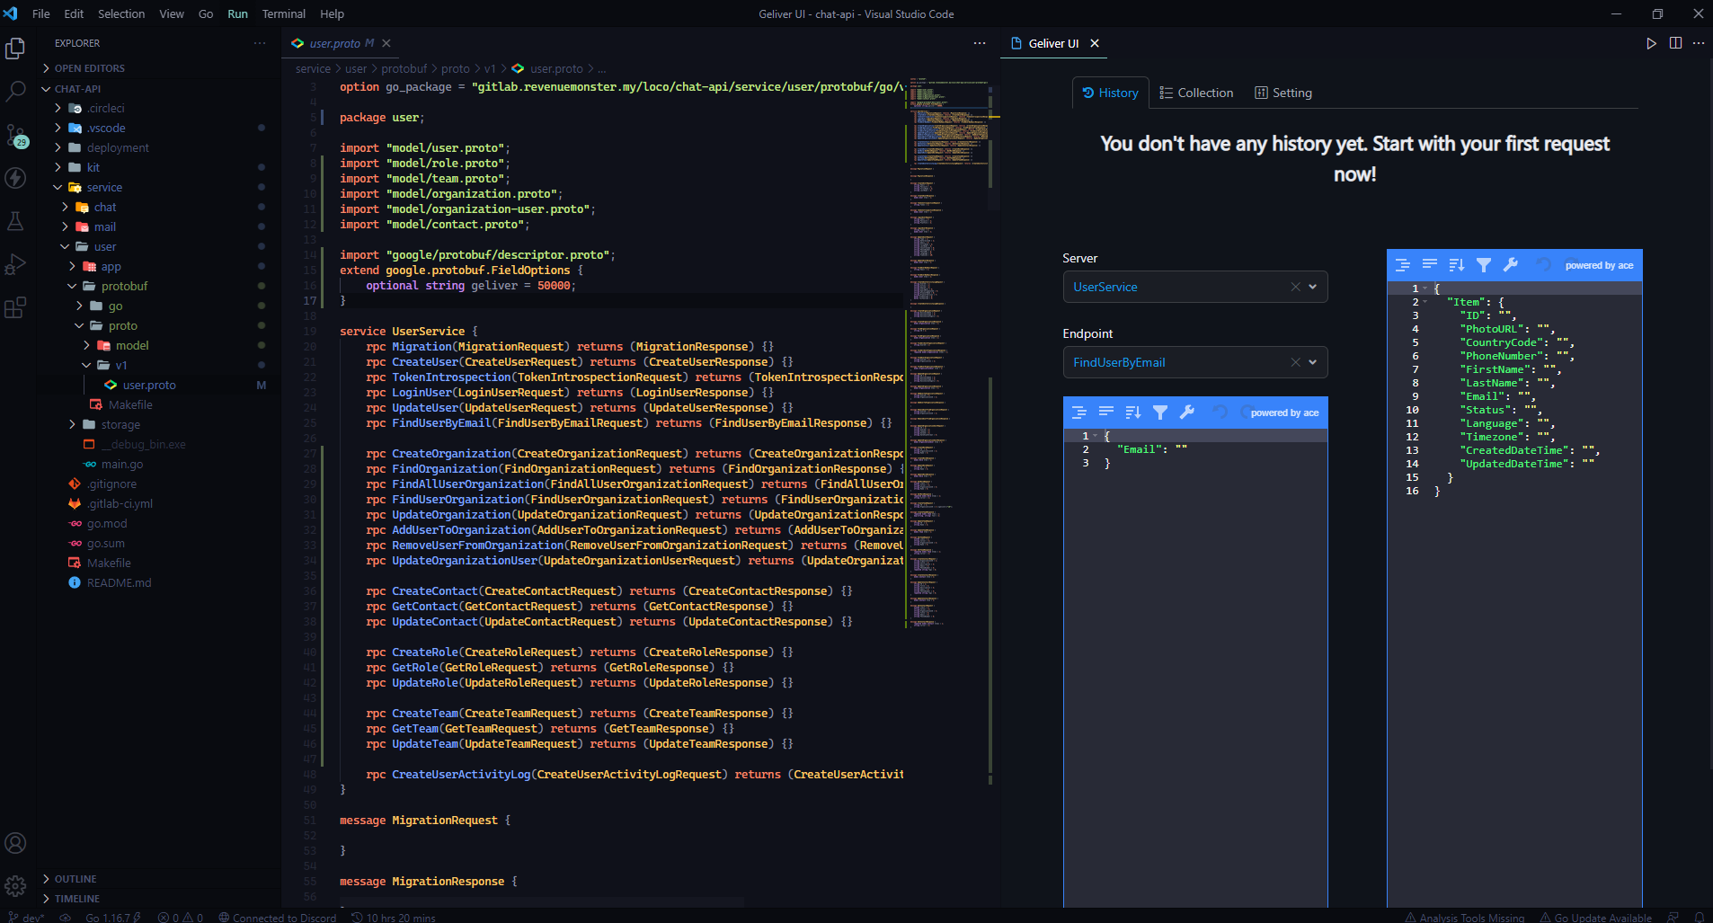Click Go 1.16.7 version in status bar
1713x923 pixels.
pos(113,918)
